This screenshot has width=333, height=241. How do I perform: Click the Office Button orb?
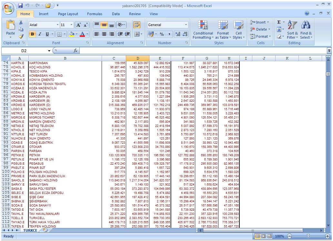coord(8,9)
